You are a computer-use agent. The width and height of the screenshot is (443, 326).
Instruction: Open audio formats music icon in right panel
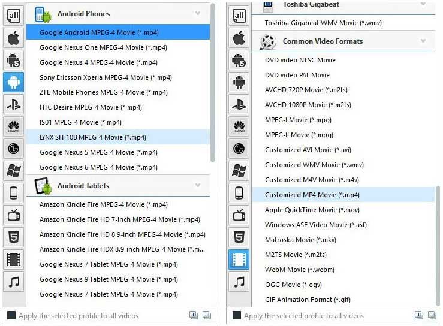pyautogui.click(x=239, y=282)
